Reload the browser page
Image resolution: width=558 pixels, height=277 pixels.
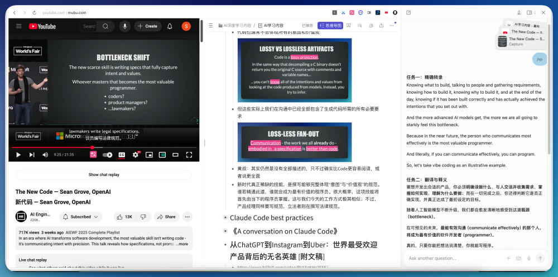(34, 12)
